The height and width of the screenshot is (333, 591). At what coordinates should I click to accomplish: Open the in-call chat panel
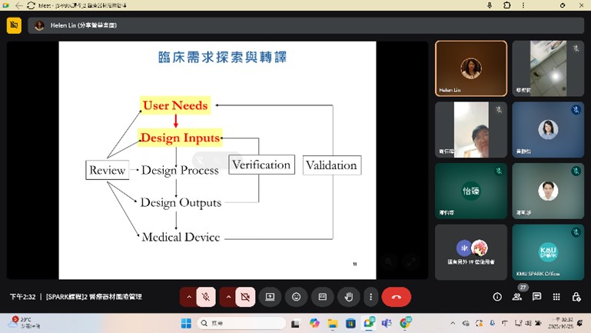click(536, 297)
